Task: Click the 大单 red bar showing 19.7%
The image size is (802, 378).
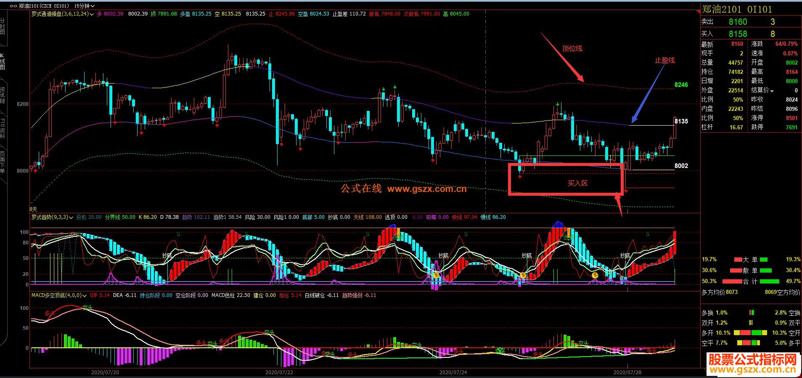Action: point(738,260)
